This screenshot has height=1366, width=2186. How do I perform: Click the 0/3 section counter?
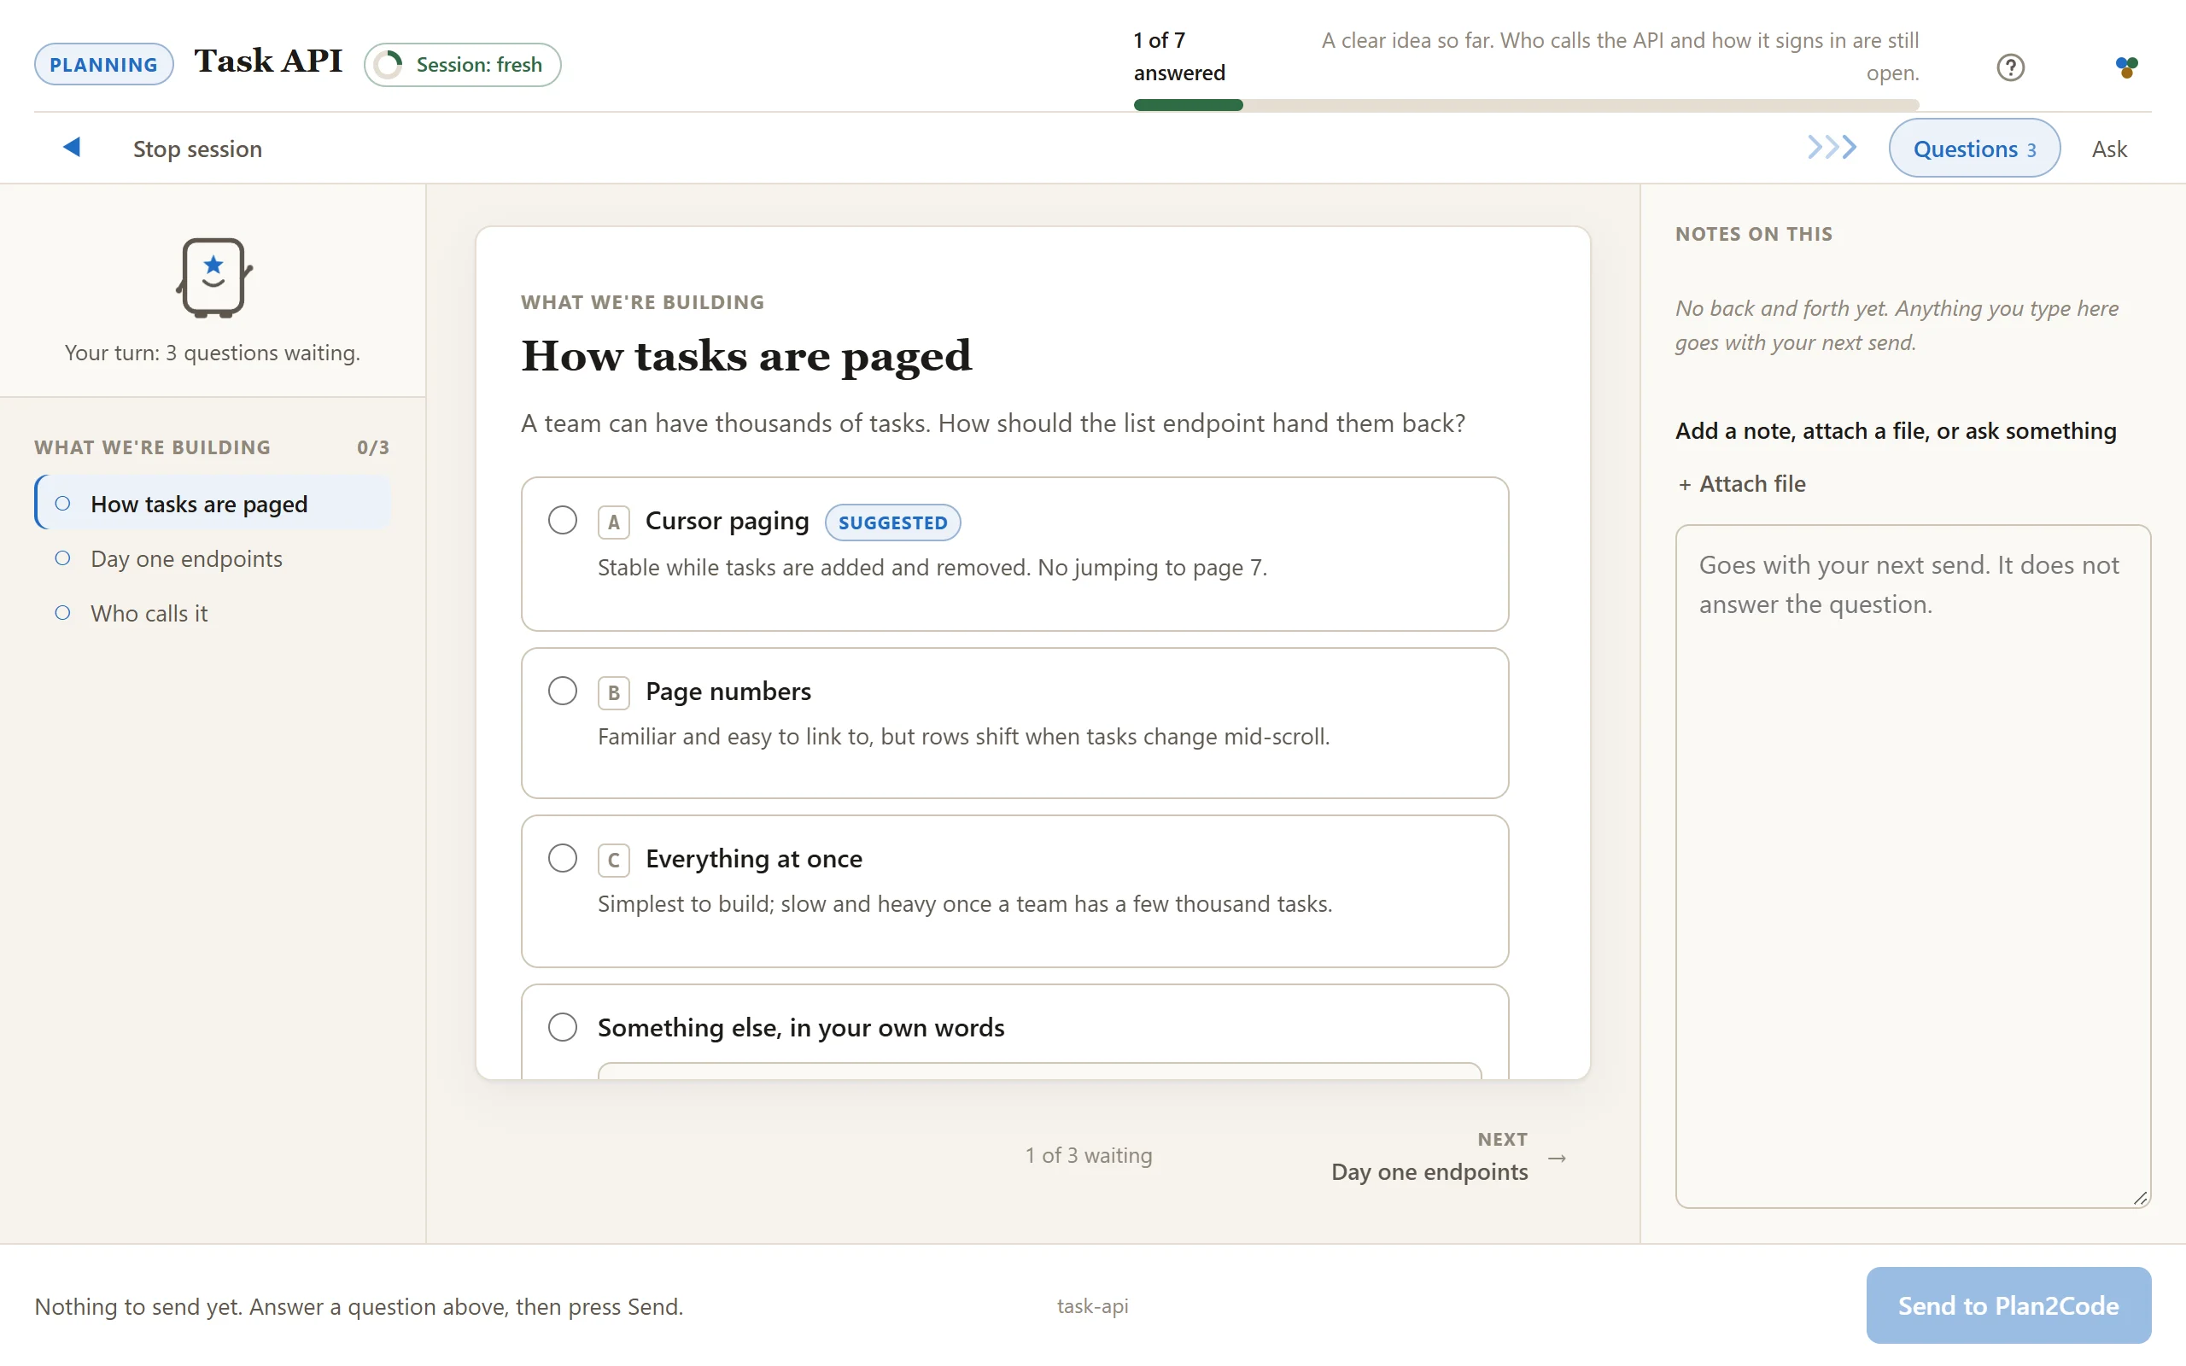pos(373,447)
